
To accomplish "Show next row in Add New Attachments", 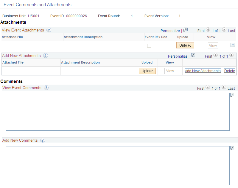I will (231, 55).
